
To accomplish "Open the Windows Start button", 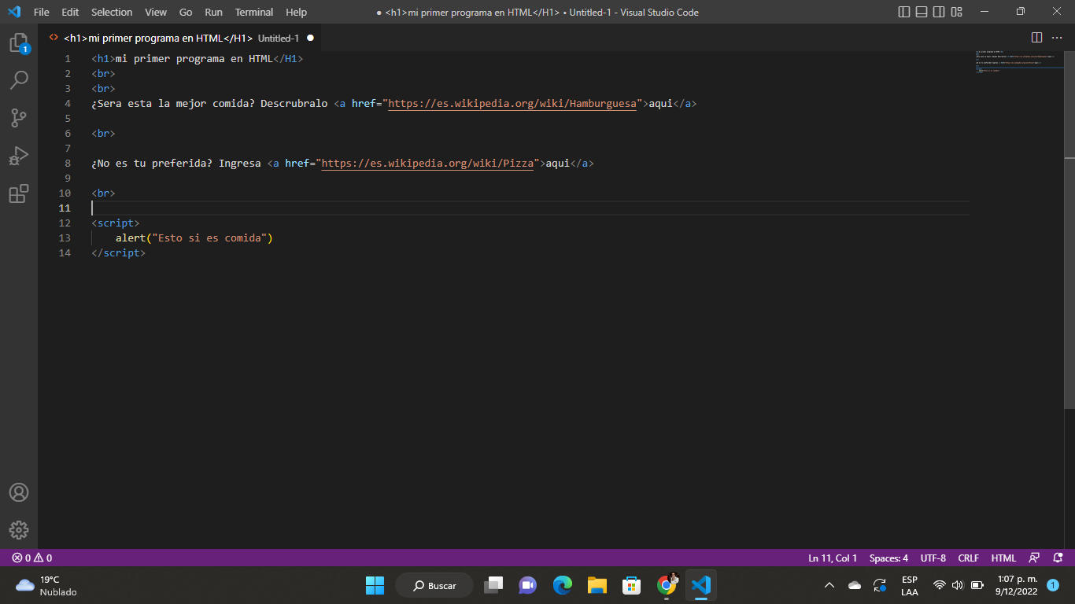I will (375, 585).
